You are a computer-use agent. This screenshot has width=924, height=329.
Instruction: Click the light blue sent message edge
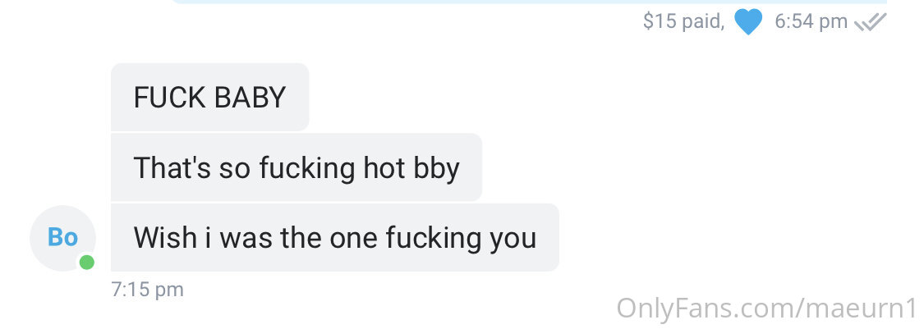pos(529,2)
